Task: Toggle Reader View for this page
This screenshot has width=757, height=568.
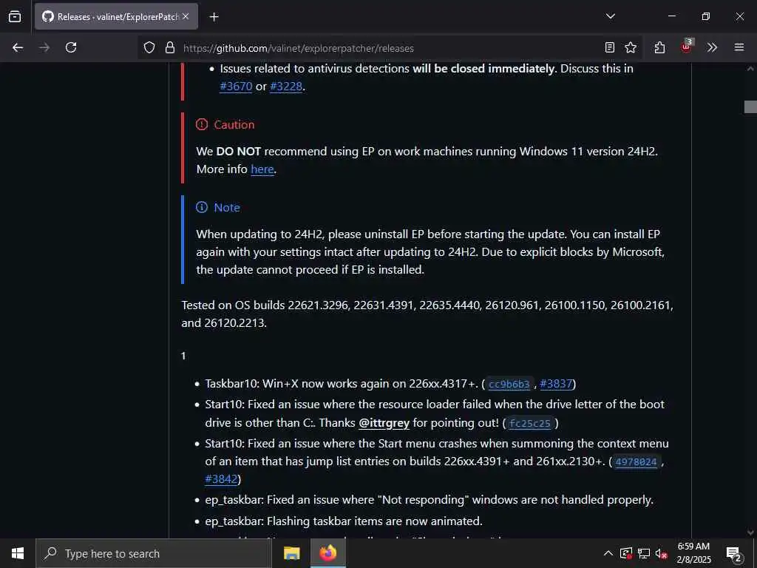Action: point(610,47)
